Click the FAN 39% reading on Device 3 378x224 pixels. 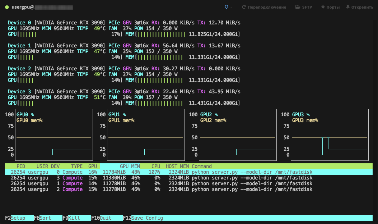[120, 97]
